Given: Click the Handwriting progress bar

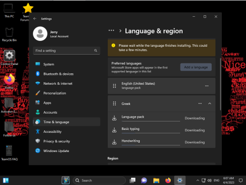Looking at the screenshot, I should (x=151, y=145).
